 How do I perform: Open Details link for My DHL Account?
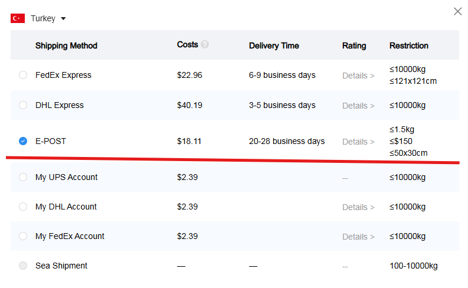[x=358, y=207]
